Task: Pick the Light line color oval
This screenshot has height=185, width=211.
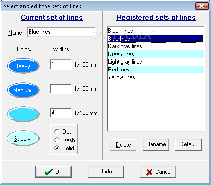Action: [23, 114]
